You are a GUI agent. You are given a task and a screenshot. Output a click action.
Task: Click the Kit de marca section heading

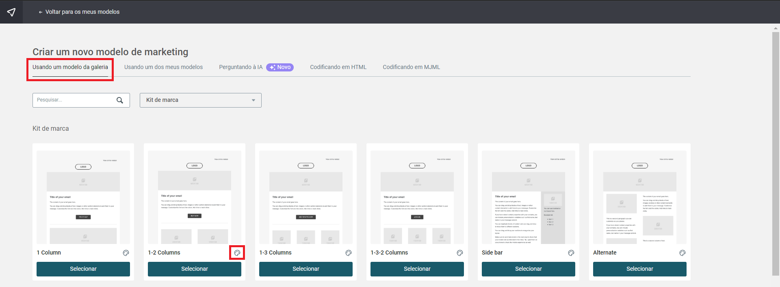(x=51, y=128)
